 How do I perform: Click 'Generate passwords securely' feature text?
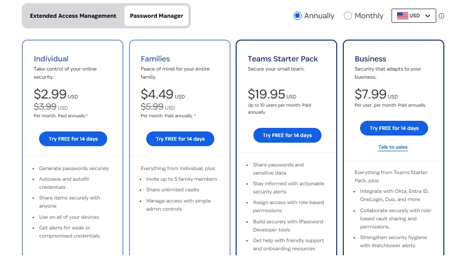[x=74, y=169]
